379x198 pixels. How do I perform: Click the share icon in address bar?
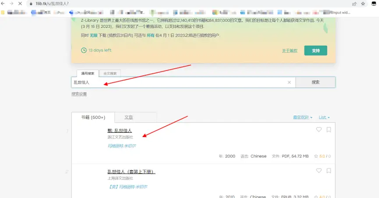coord(354,4)
